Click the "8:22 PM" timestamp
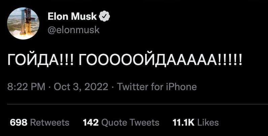This screenshot has width=268, height=136. click(x=26, y=87)
